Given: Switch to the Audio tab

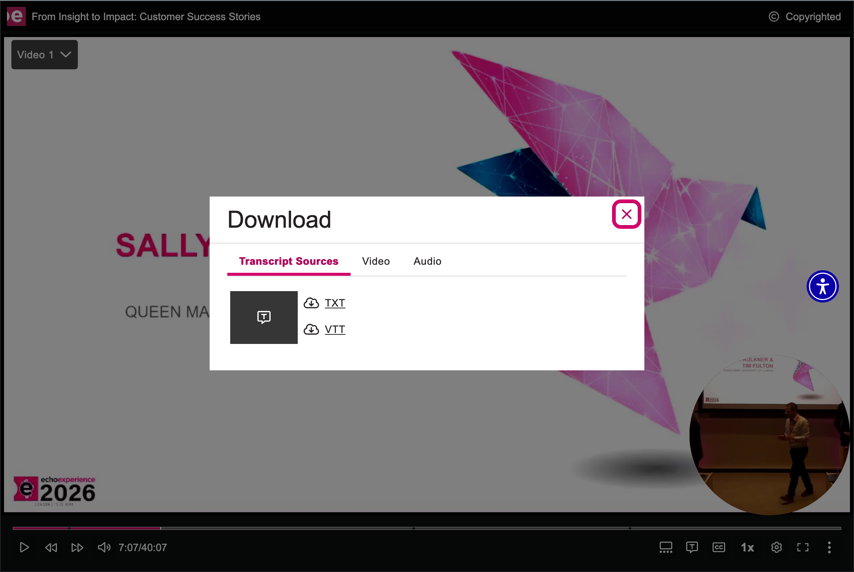Looking at the screenshot, I should (427, 261).
